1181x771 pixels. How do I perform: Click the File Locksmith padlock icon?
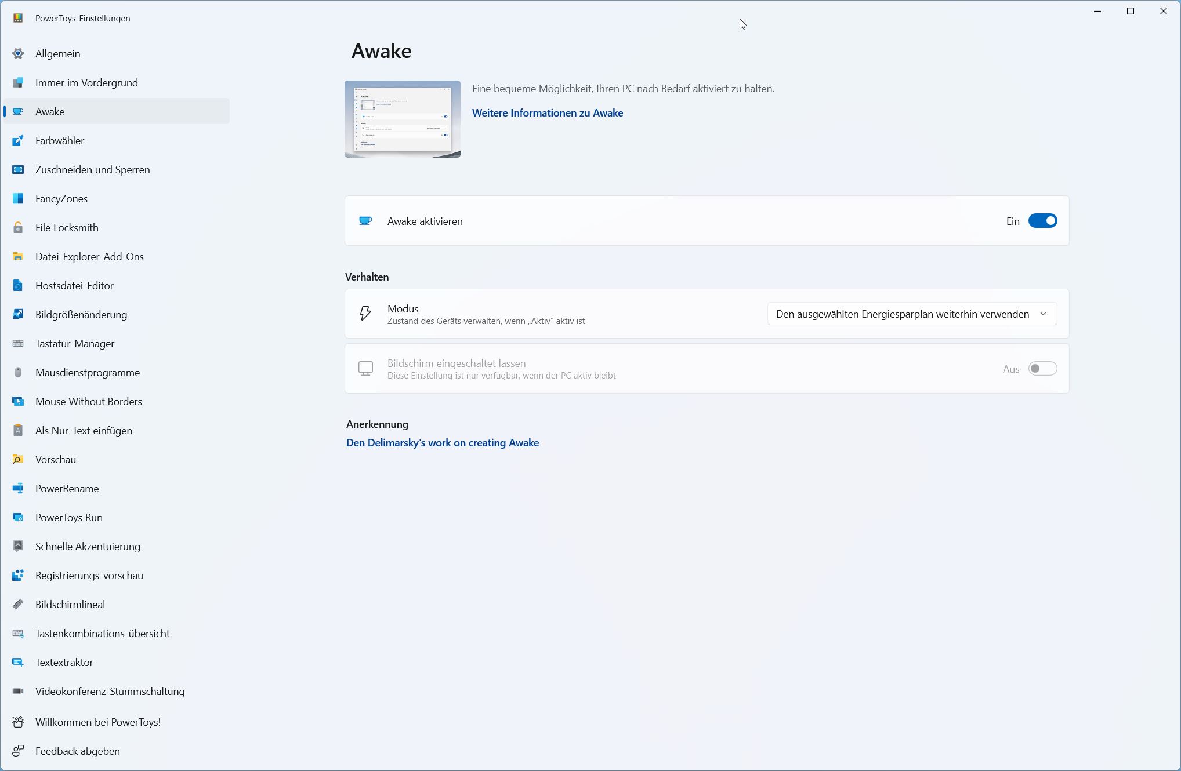(x=18, y=228)
